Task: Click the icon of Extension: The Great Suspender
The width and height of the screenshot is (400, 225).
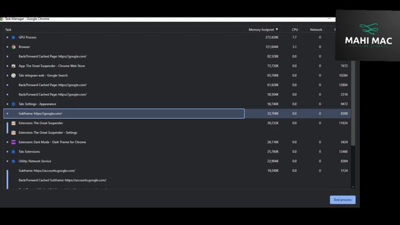Action: pos(14,123)
